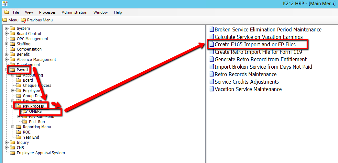Expand the Inquiry tree node
The height and width of the screenshot is (163, 338).
[7, 143]
